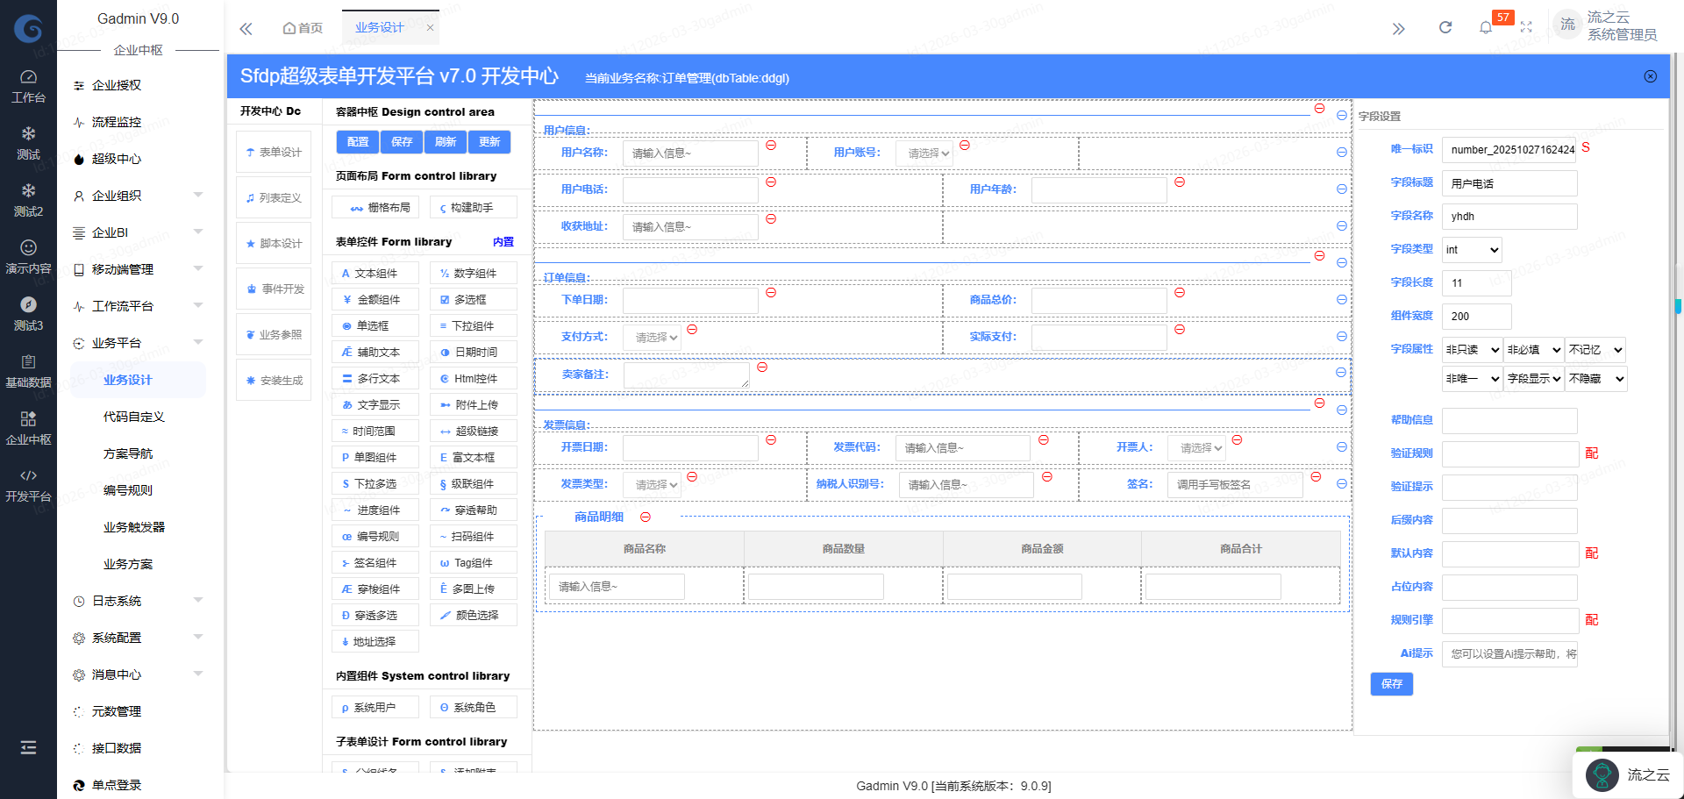Open 代码自定义 menu item
Screen dimensions: 1684x799
click(134, 417)
